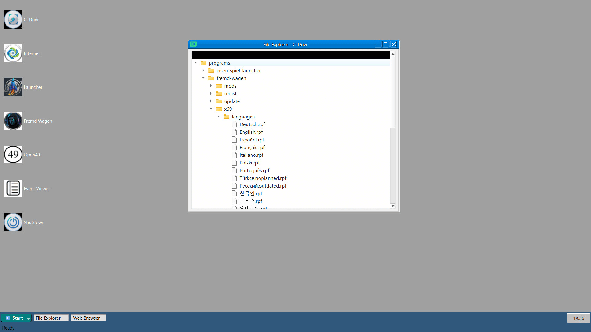
Task: Expand the update folder arrow
Action: (211, 101)
